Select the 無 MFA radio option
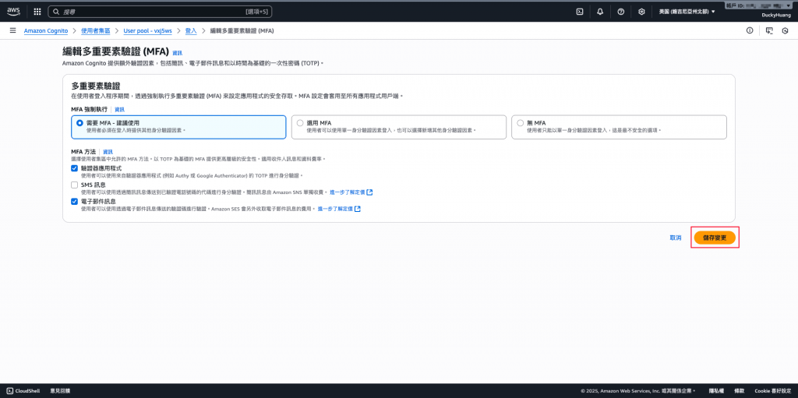The image size is (798, 398). pyautogui.click(x=520, y=122)
